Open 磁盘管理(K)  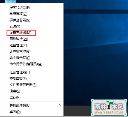pos(18,45)
